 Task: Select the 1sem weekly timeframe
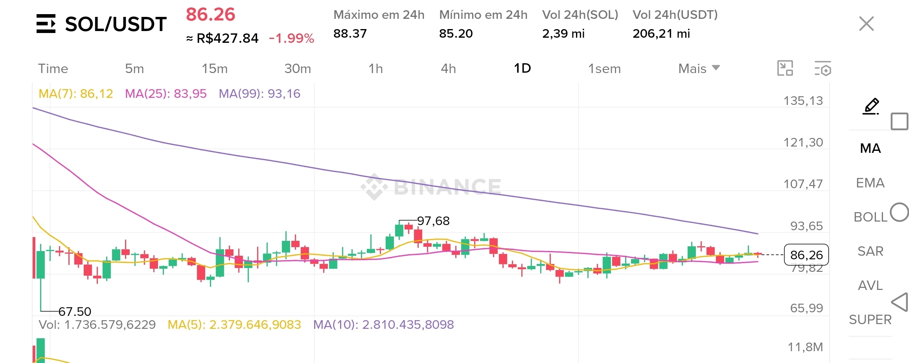pos(604,69)
